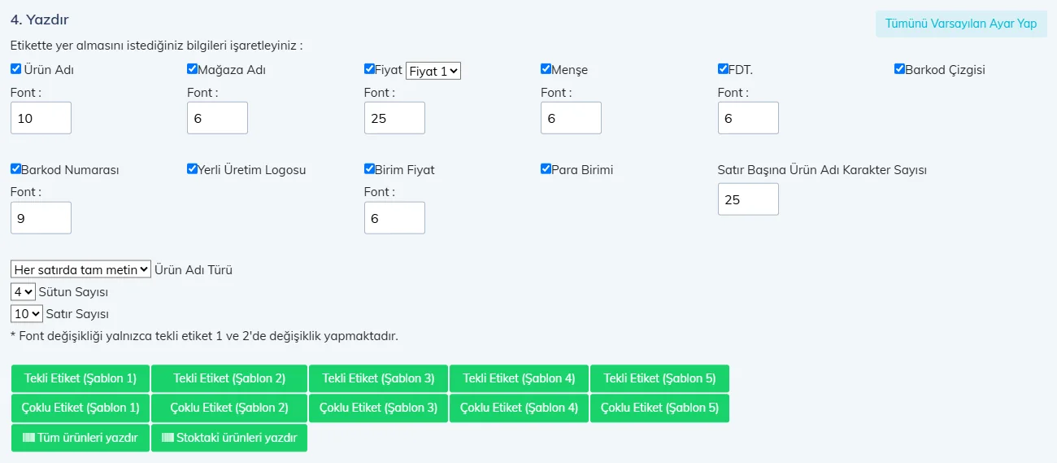Click Çoklu Etiket (Şablon 1) button
Viewport: 1057px width, 463px height.
click(x=80, y=408)
